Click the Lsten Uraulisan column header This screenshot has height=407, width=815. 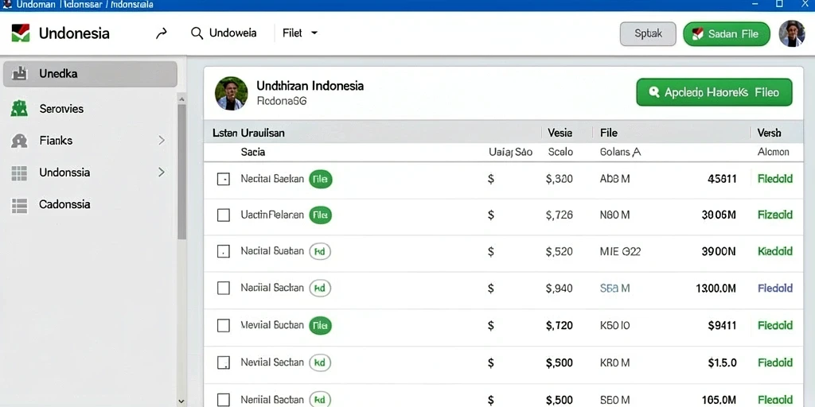[x=248, y=133]
